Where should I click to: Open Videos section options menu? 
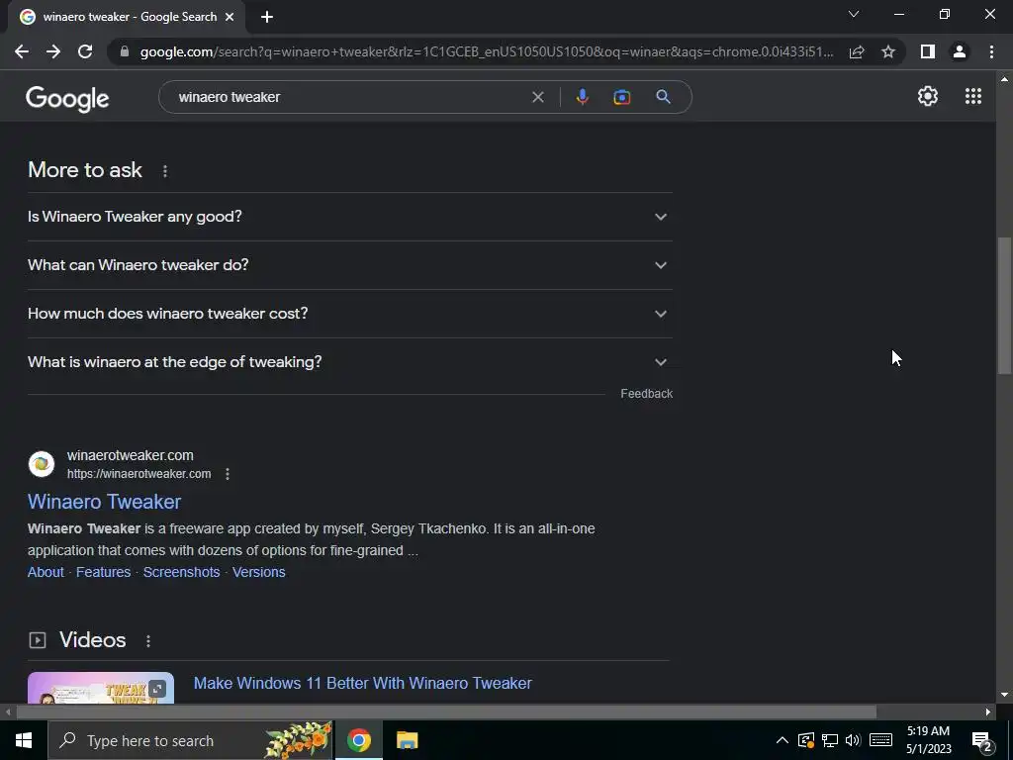148,640
